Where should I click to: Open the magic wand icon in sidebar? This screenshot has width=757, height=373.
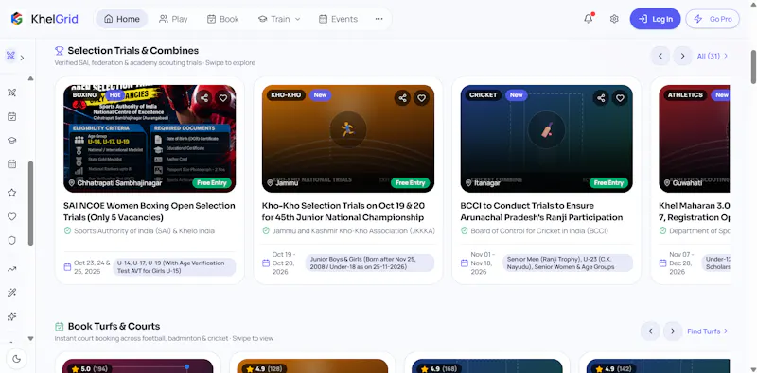coord(12,293)
